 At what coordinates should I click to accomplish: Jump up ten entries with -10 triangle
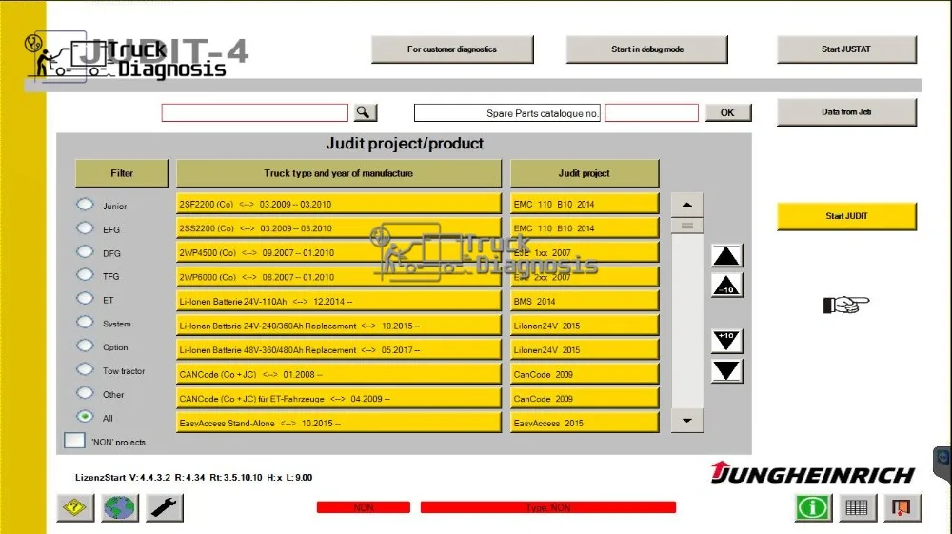click(x=726, y=286)
